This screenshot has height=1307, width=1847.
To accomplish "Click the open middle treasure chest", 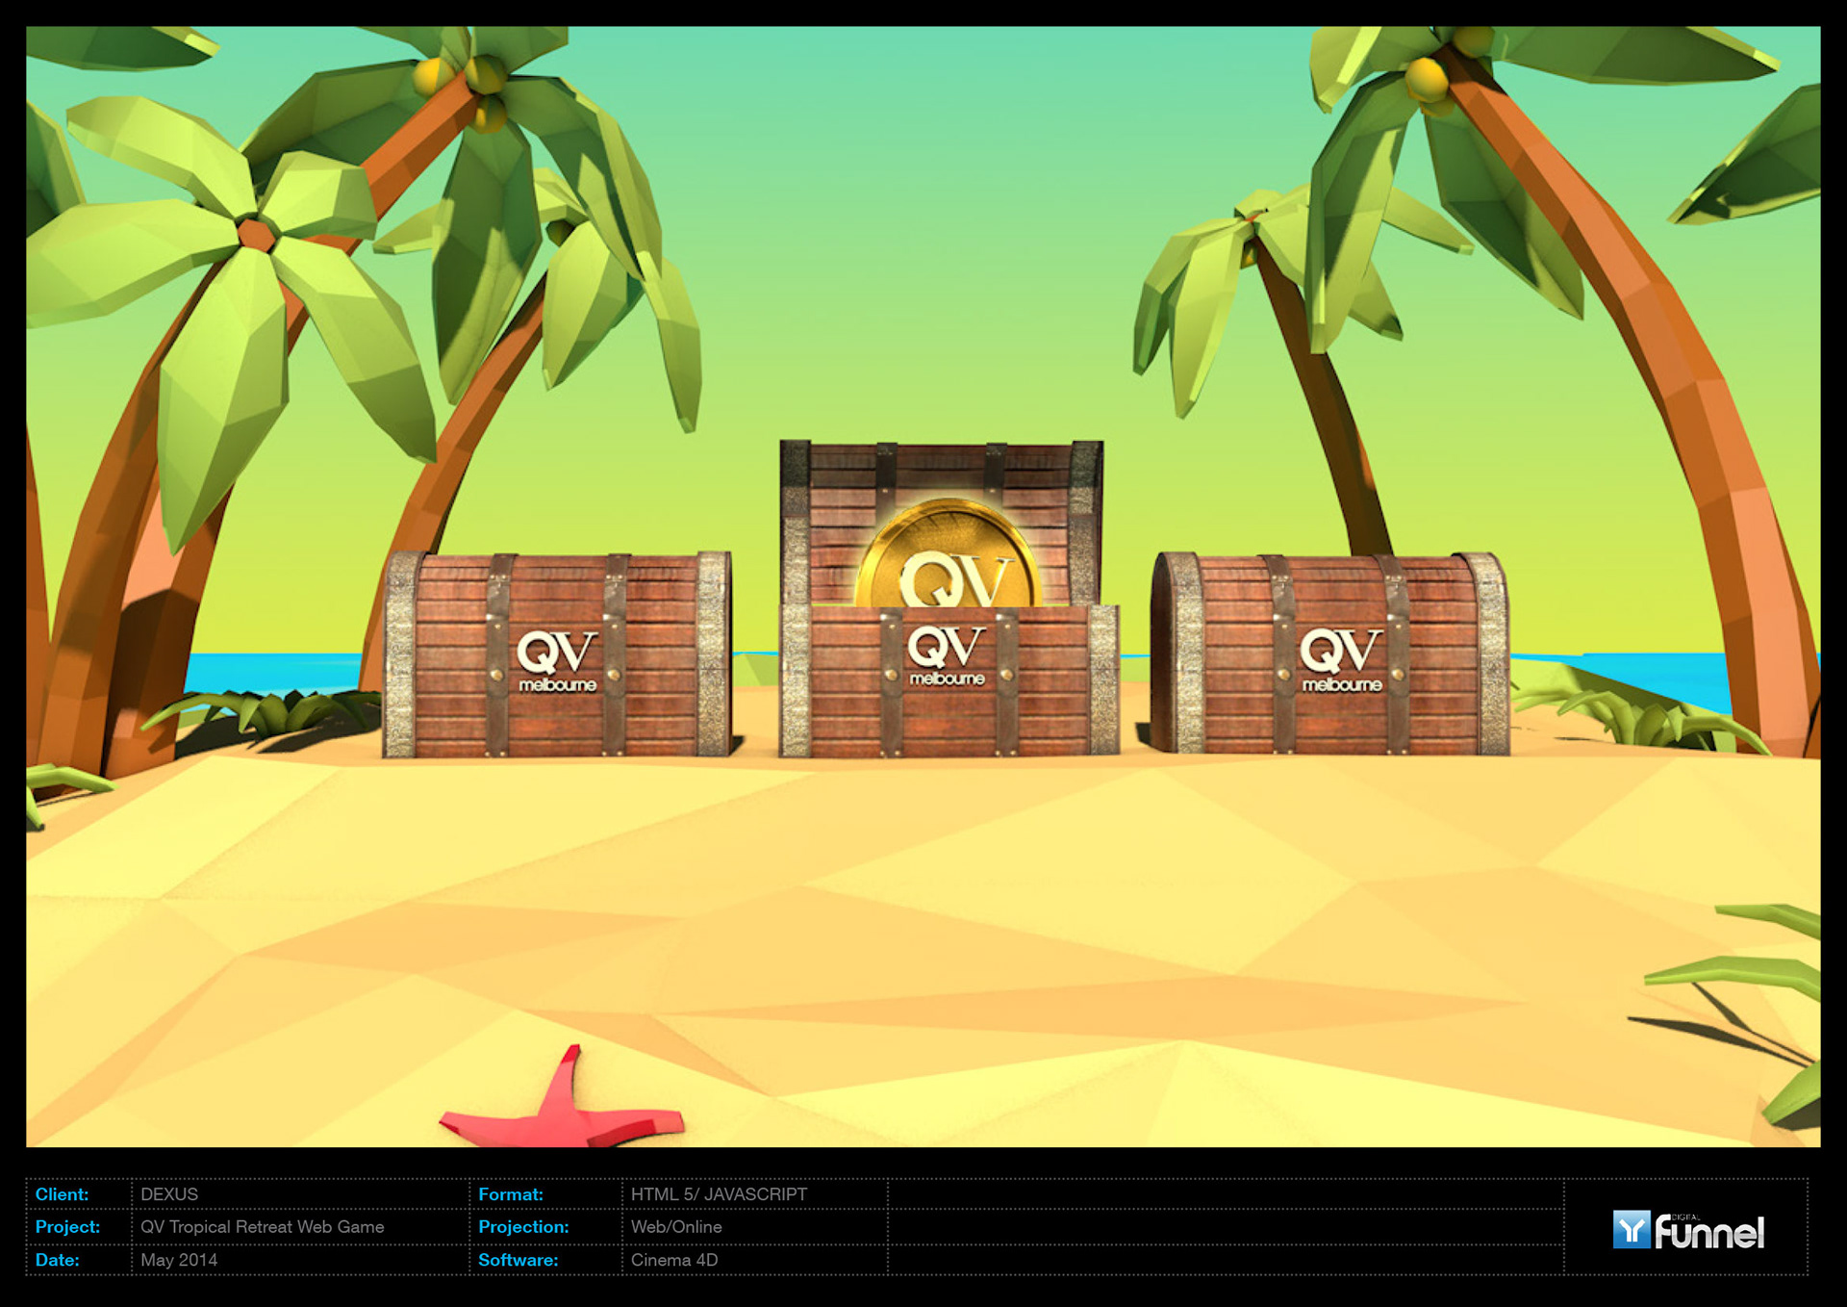I will tap(948, 679).
